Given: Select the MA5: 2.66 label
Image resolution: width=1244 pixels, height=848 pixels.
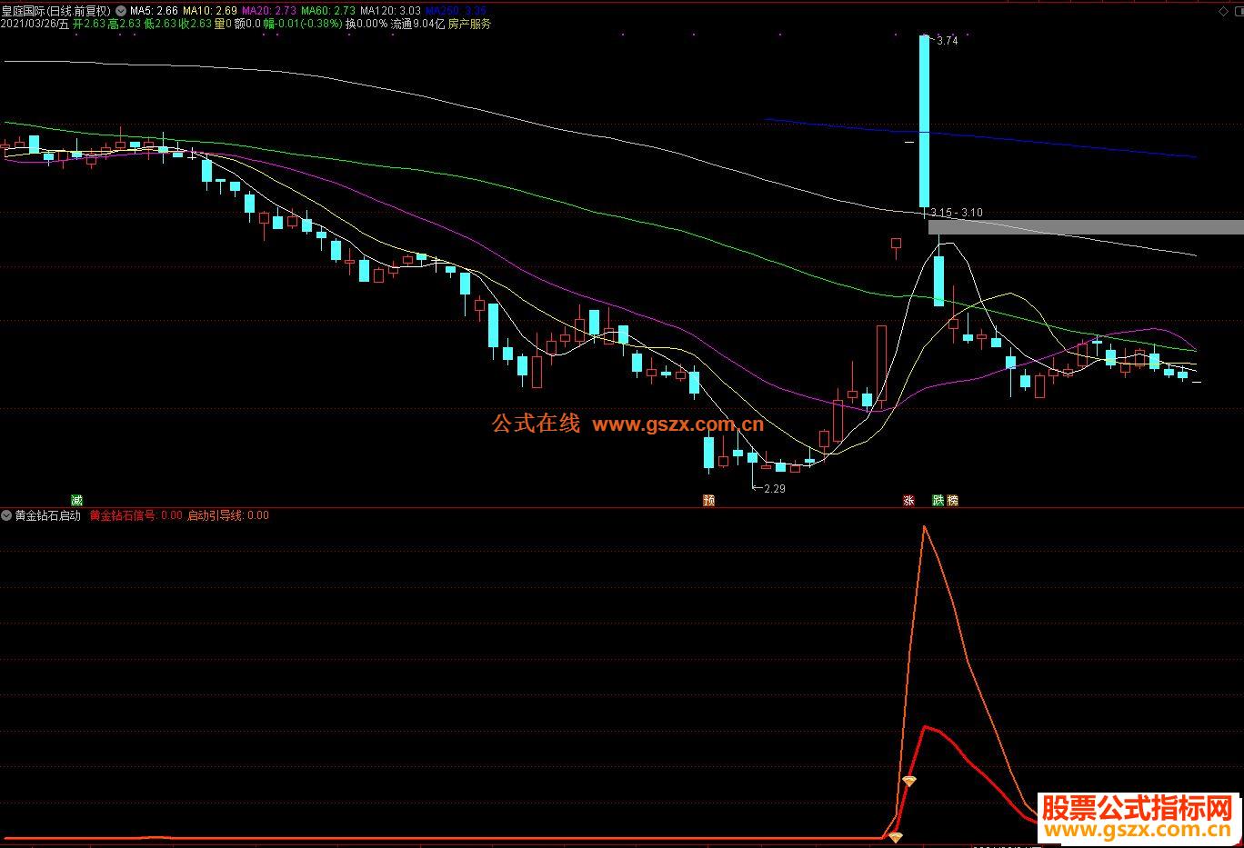Looking at the screenshot, I should (154, 11).
